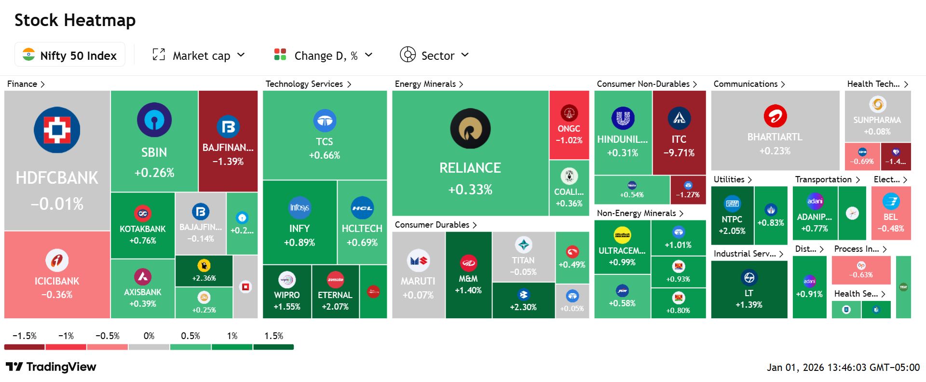Open the Nifty 50 Index selector
This screenshot has height=382, width=926.
(x=70, y=55)
